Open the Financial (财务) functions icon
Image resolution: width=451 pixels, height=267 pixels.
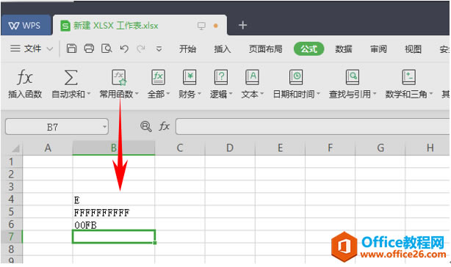tap(190, 77)
